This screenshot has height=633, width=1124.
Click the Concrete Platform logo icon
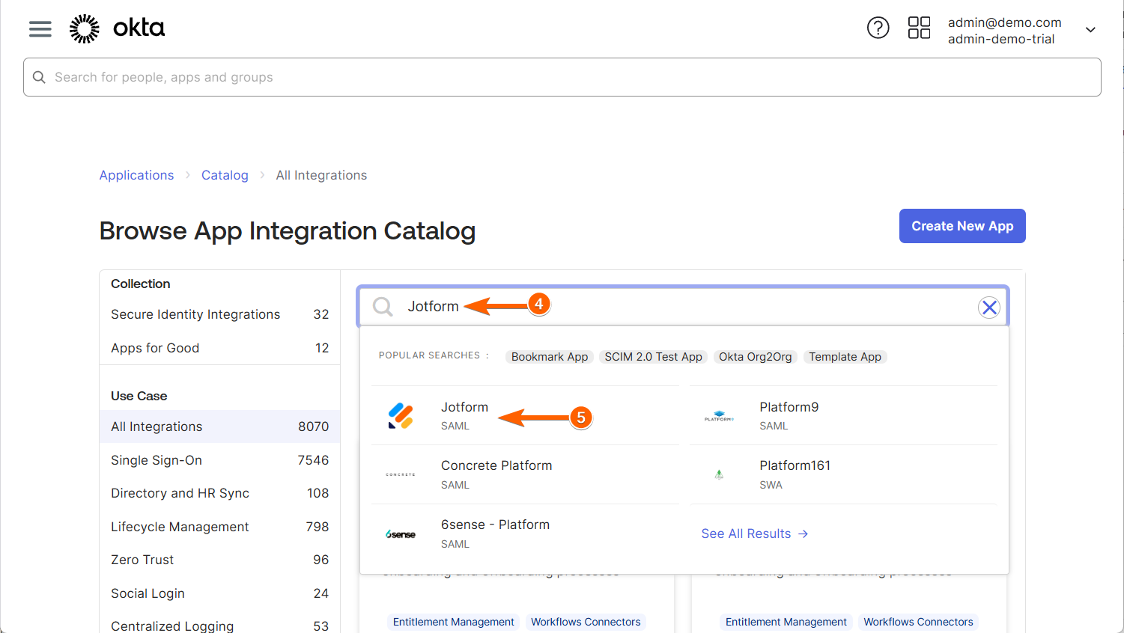click(x=401, y=474)
